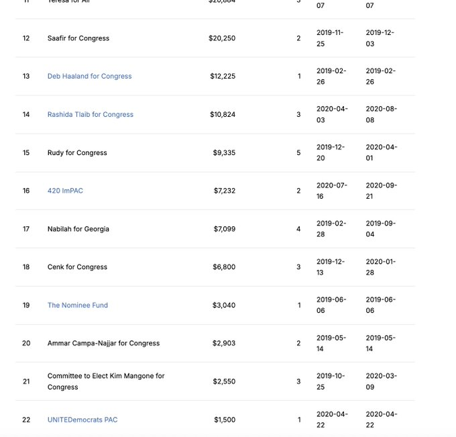Click last date 2020-04-01

click(x=382, y=152)
